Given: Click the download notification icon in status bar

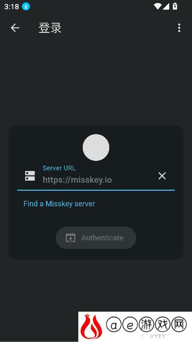Looking at the screenshot, I should [26, 7].
